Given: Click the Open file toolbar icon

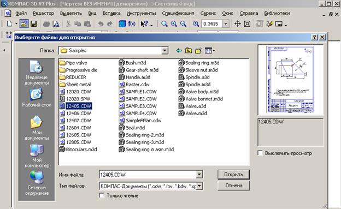Looking at the screenshot, I should click(24, 23).
